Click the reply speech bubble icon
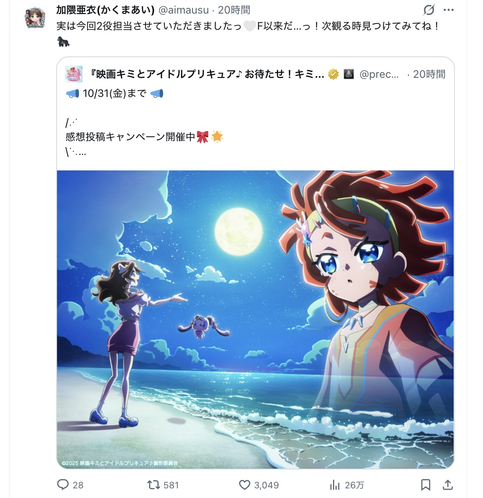This screenshot has height=498, width=483. pyautogui.click(x=63, y=485)
